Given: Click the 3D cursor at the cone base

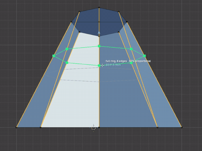Looking at the screenshot, I should [93, 128].
